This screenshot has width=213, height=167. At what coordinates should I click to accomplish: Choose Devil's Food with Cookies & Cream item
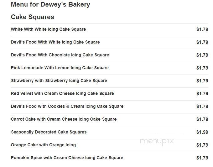pyautogui.click(x=67, y=106)
